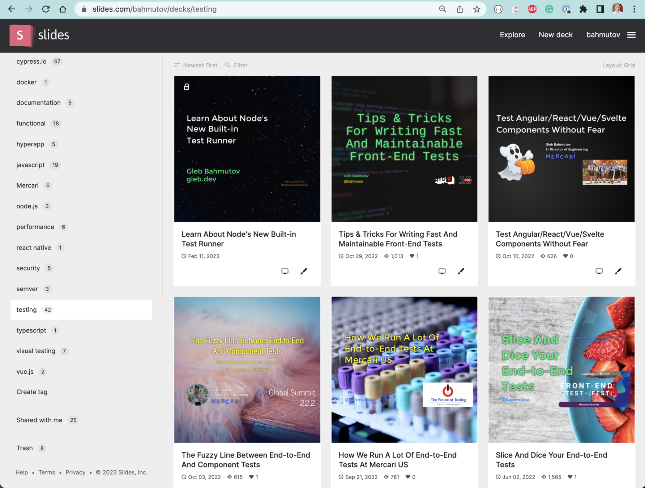Image resolution: width=645 pixels, height=488 pixels.
Task: Click the Slides logo icon
Action: 21,35
